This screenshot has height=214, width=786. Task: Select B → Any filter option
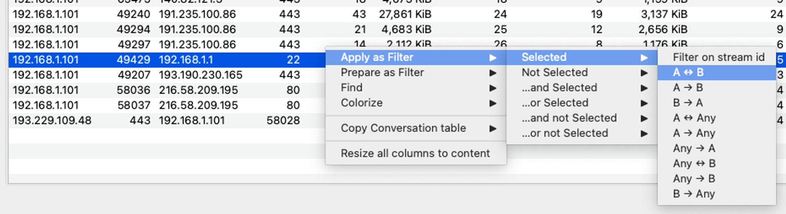(x=694, y=194)
